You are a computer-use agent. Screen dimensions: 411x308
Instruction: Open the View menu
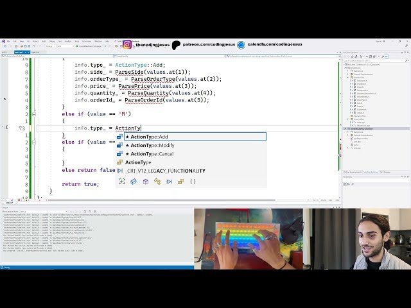point(21,41)
